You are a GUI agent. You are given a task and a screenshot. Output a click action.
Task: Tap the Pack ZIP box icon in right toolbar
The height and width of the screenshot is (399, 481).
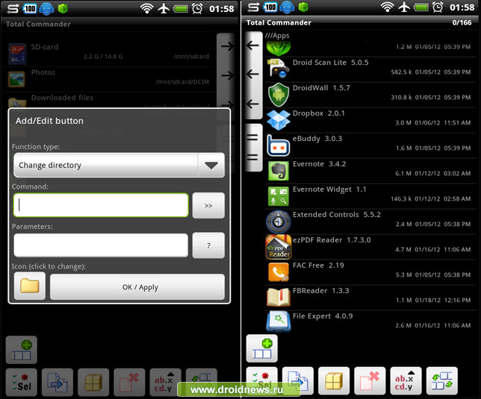point(334,380)
